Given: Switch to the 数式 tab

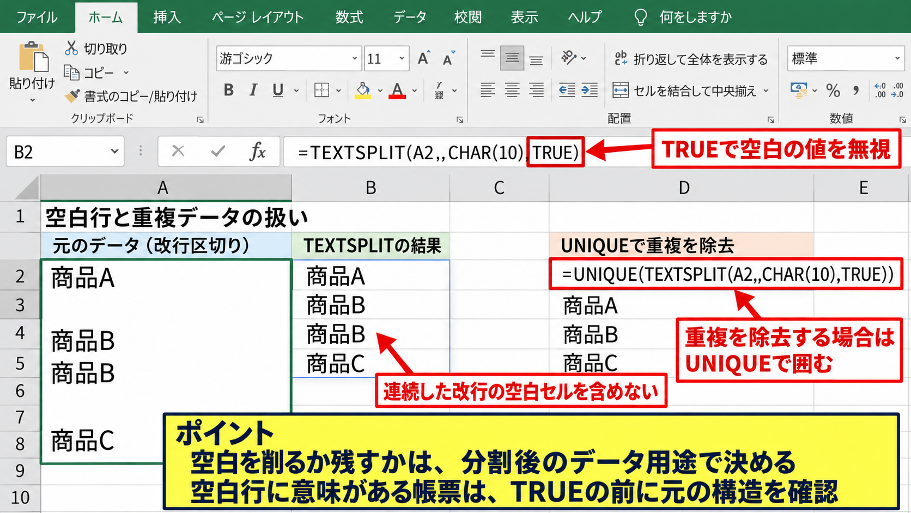Looking at the screenshot, I should [x=349, y=17].
